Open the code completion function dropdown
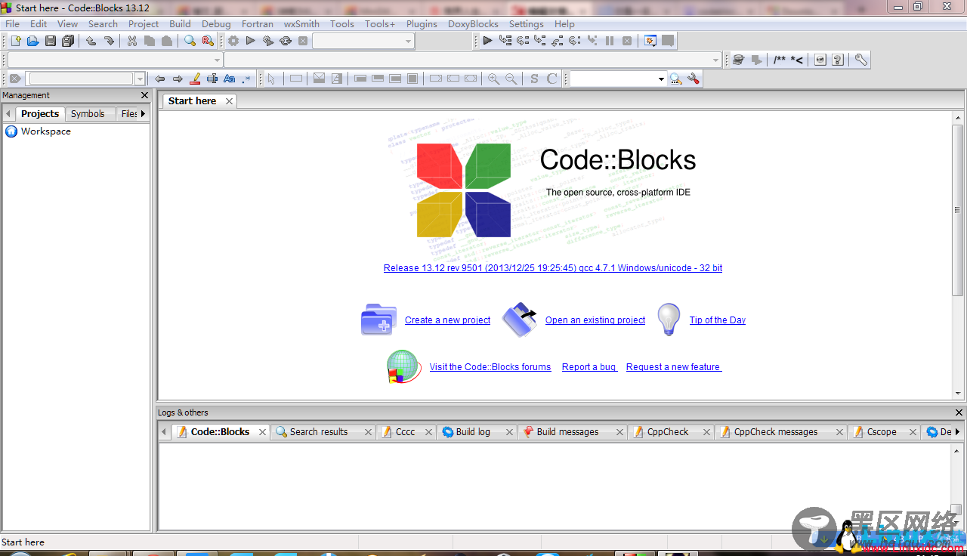Viewport: 967px width, 556px height. pyautogui.click(x=716, y=60)
